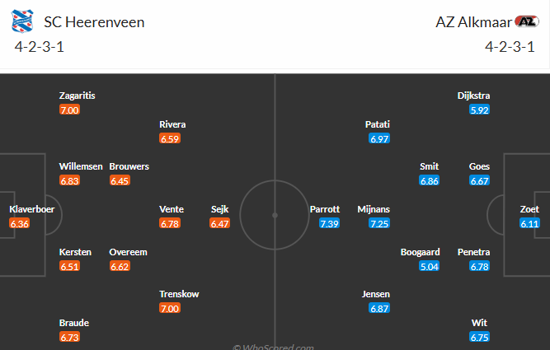Click on player Sejk's name
This screenshot has width=550, height=350.
click(x=219, y=209)
